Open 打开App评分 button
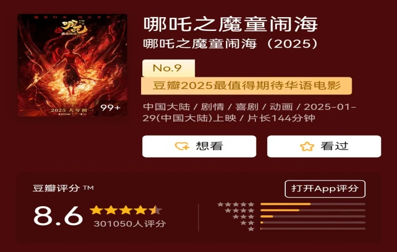 click(325, 189)
